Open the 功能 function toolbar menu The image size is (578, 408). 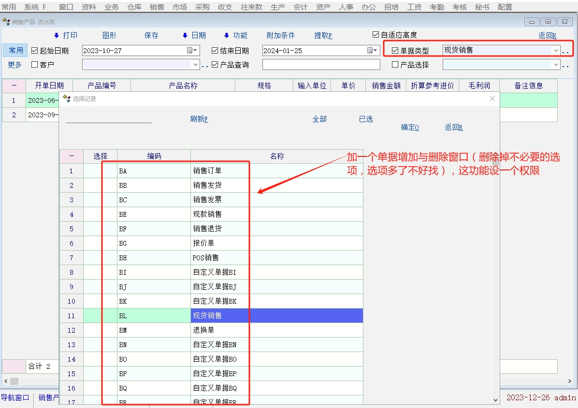pos(235,35)
